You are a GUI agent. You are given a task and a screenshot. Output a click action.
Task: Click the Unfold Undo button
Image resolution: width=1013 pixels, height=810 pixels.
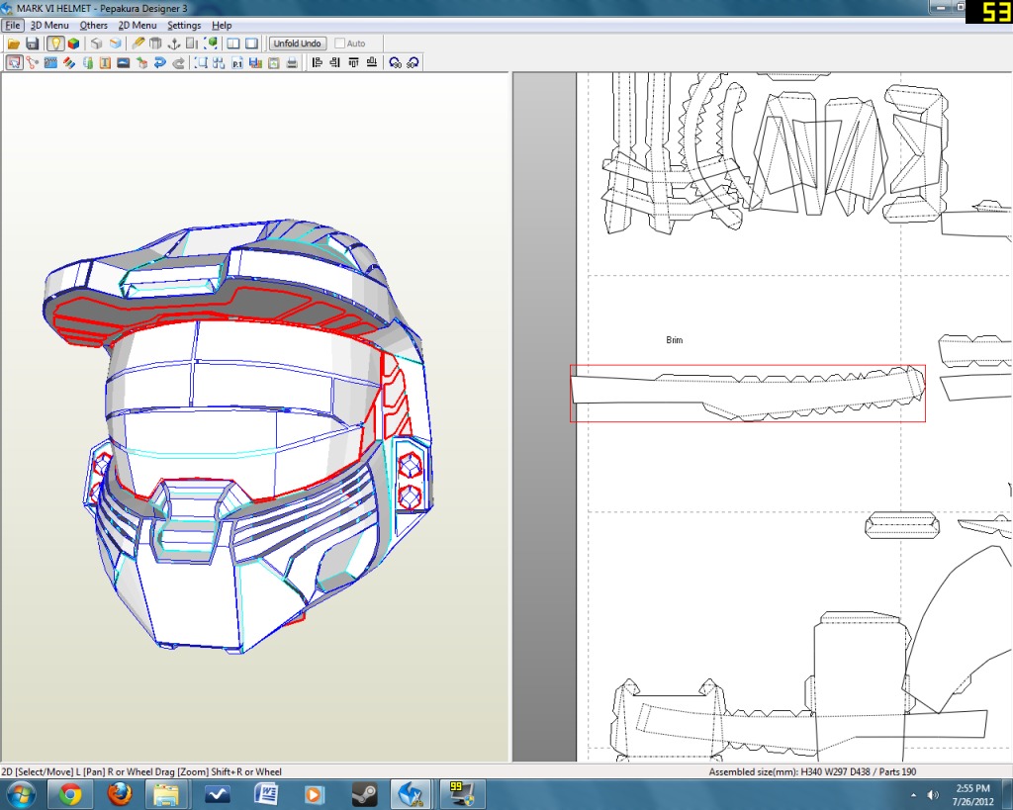(x=297, y=44)
